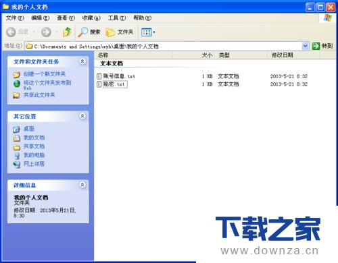
Task: Open the Back history dropdown arrow
Action: 34,32
